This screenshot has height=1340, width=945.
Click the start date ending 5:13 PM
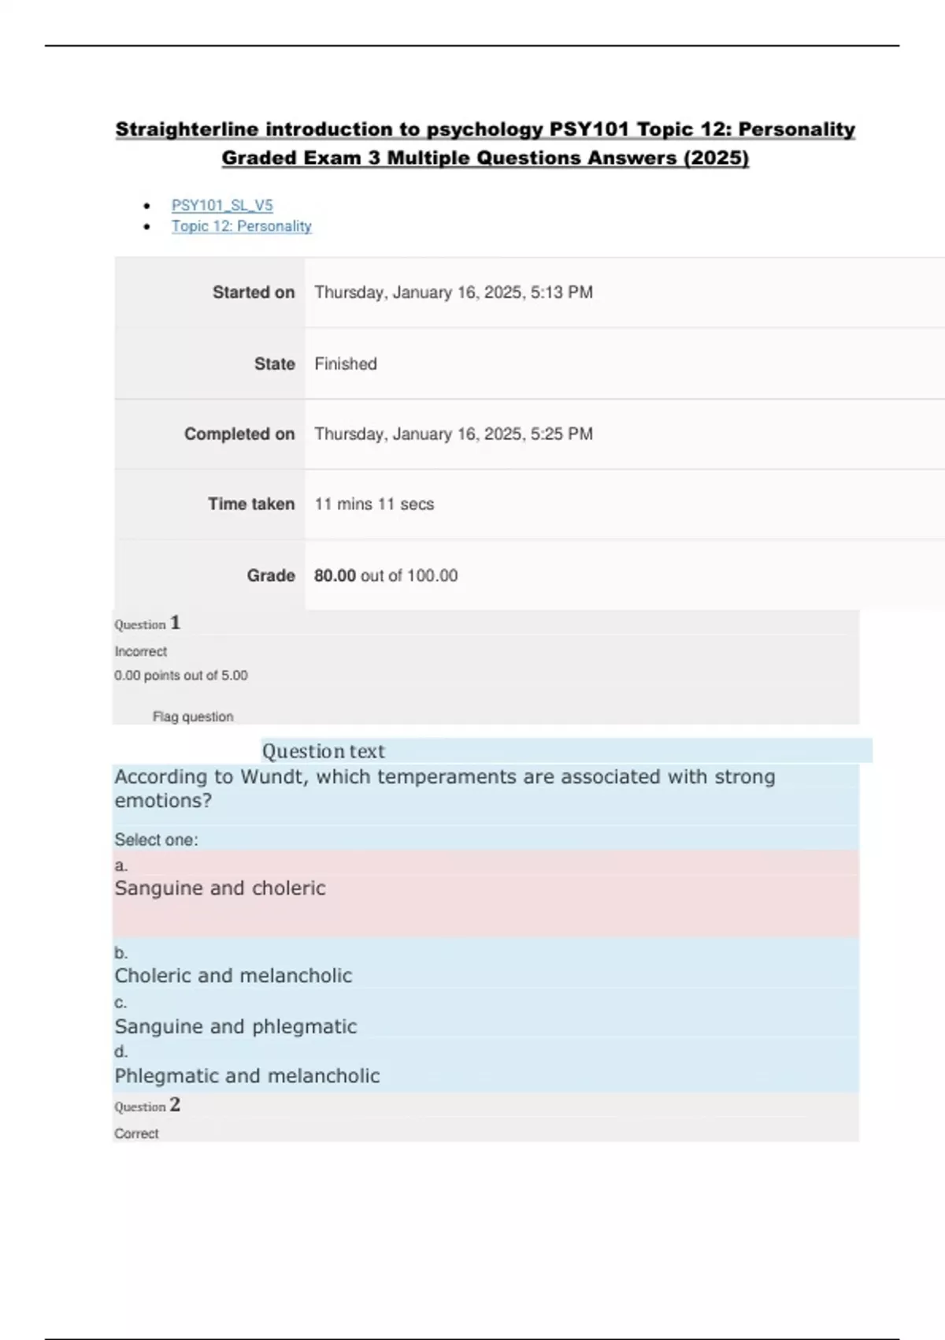click(x=454, y=292)
